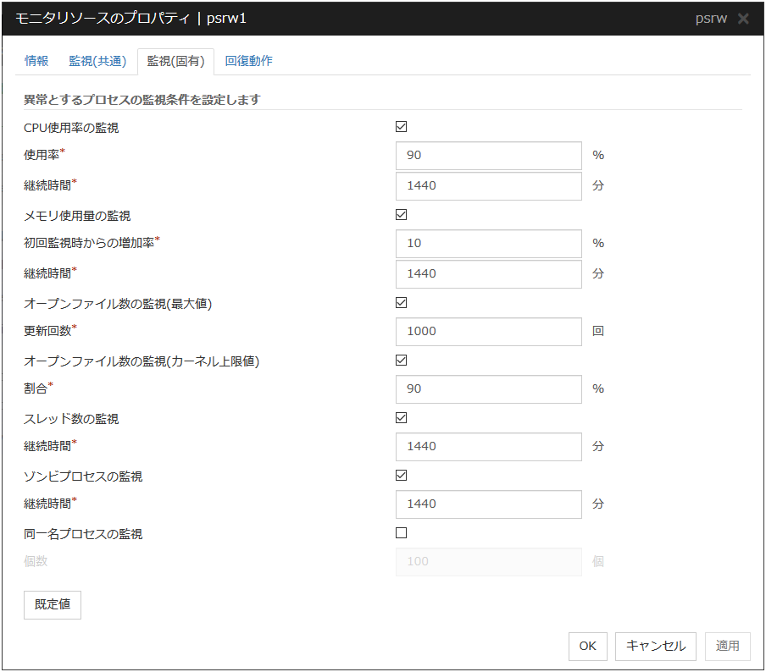Image resolution: width=766 pixels, height=672 pixels.
Task: Enable 同一名プロセスの監視 checkbox
Action: (x=402, y=533)
